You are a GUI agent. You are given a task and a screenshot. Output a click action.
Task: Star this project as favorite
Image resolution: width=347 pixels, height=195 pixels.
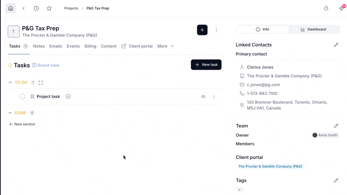pyautogui.click(x=49, y=8)
